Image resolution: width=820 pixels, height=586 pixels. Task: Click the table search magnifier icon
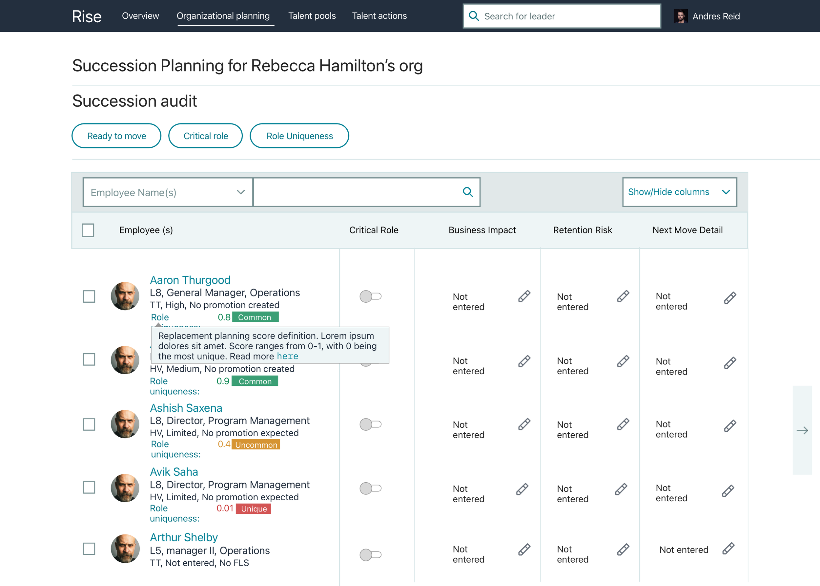coord(467,192)
